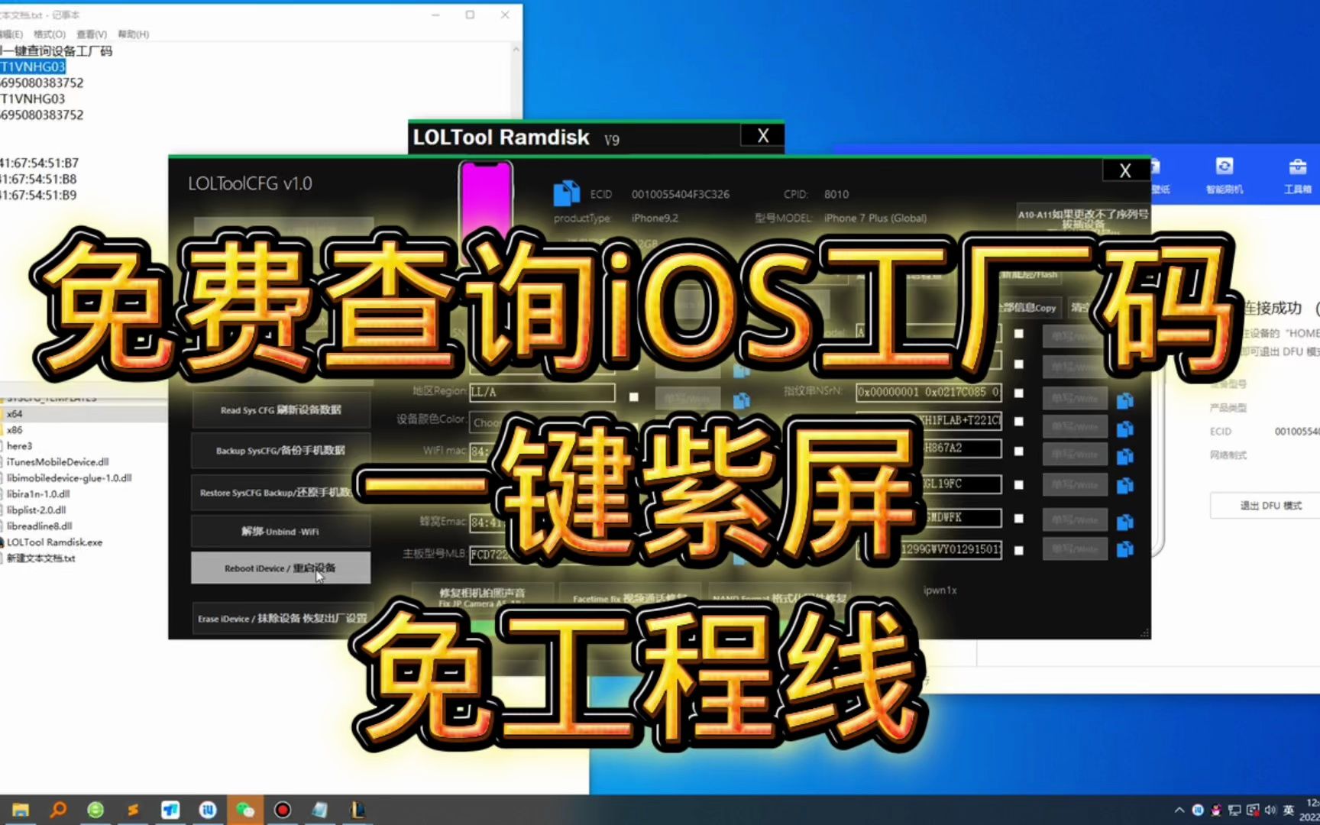
Task: Open 智能刷机 icon in background blue app
Action: click(1224, 175)
